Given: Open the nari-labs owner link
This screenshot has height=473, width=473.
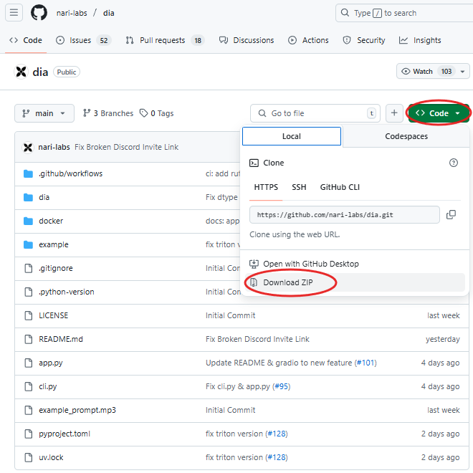Looking at the screenshot, I should coord(72,13).
